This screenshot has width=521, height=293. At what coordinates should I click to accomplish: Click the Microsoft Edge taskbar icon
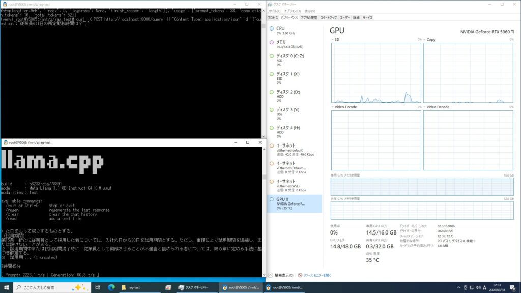[x=111, y=287]
